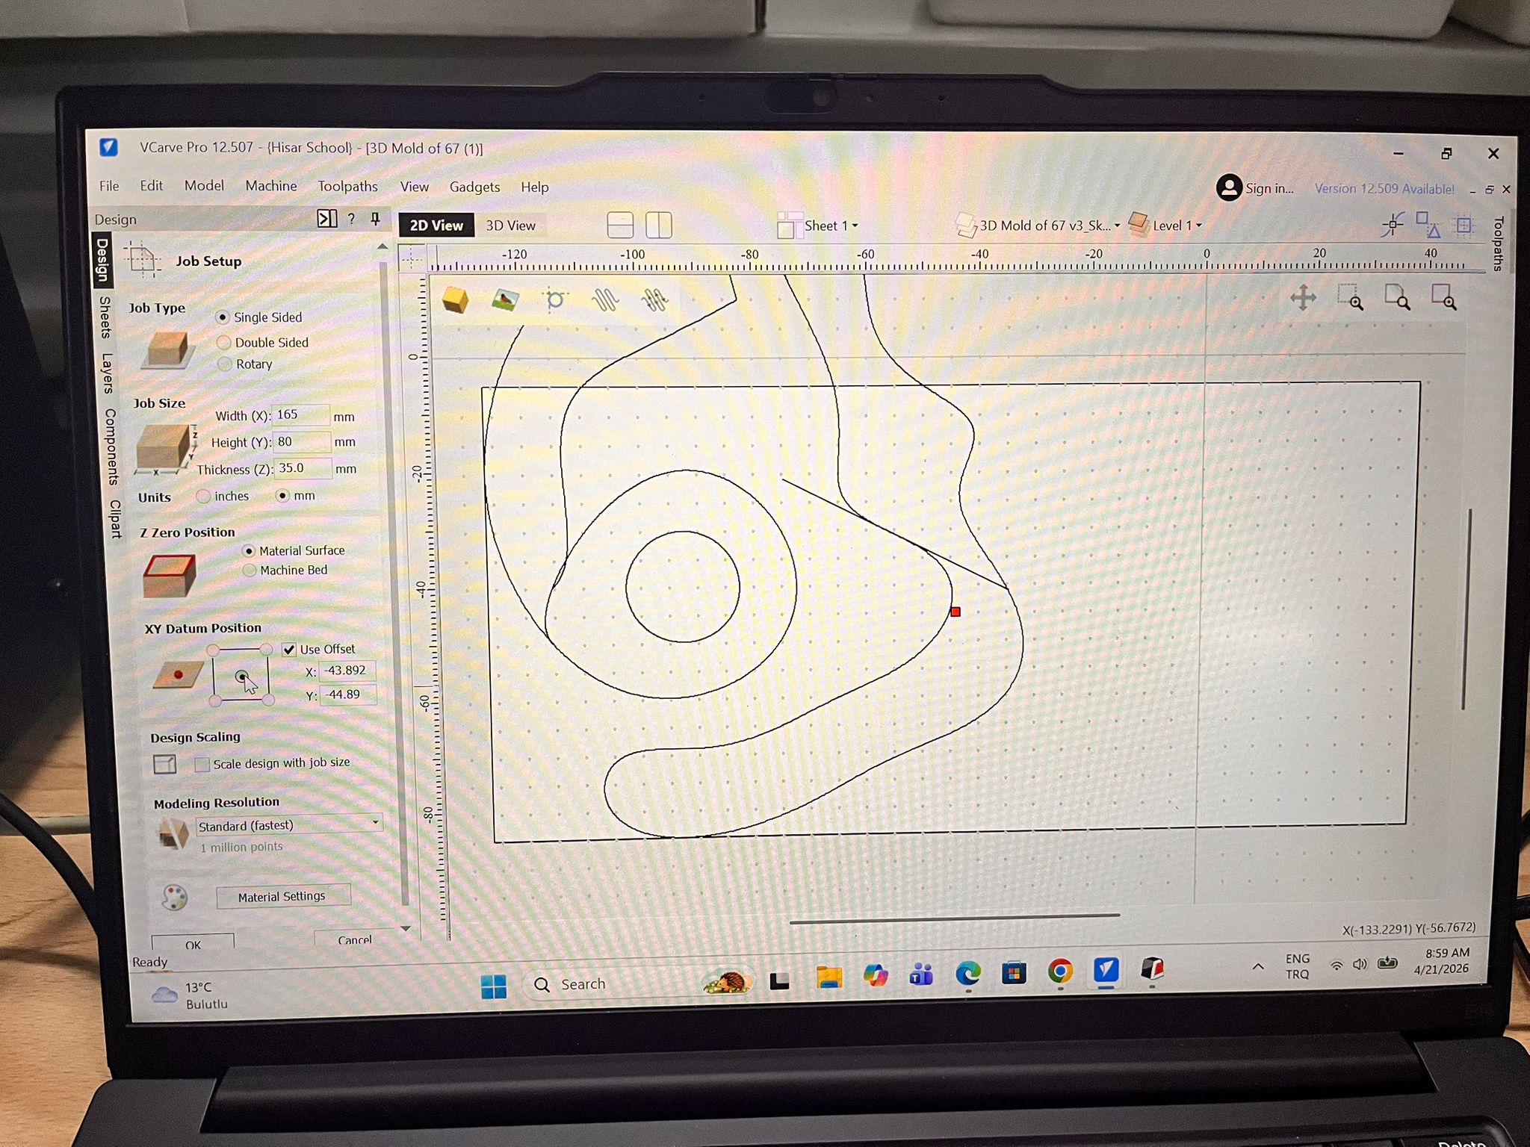Viewport: 1530px width, 1147px height.
Task: Click the node/vector display icon
Action: [x=555, y=300]
